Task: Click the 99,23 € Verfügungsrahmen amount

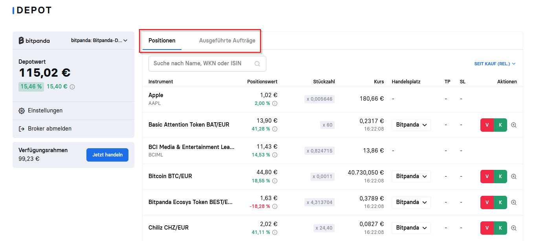Action: [x=29, y=159]
